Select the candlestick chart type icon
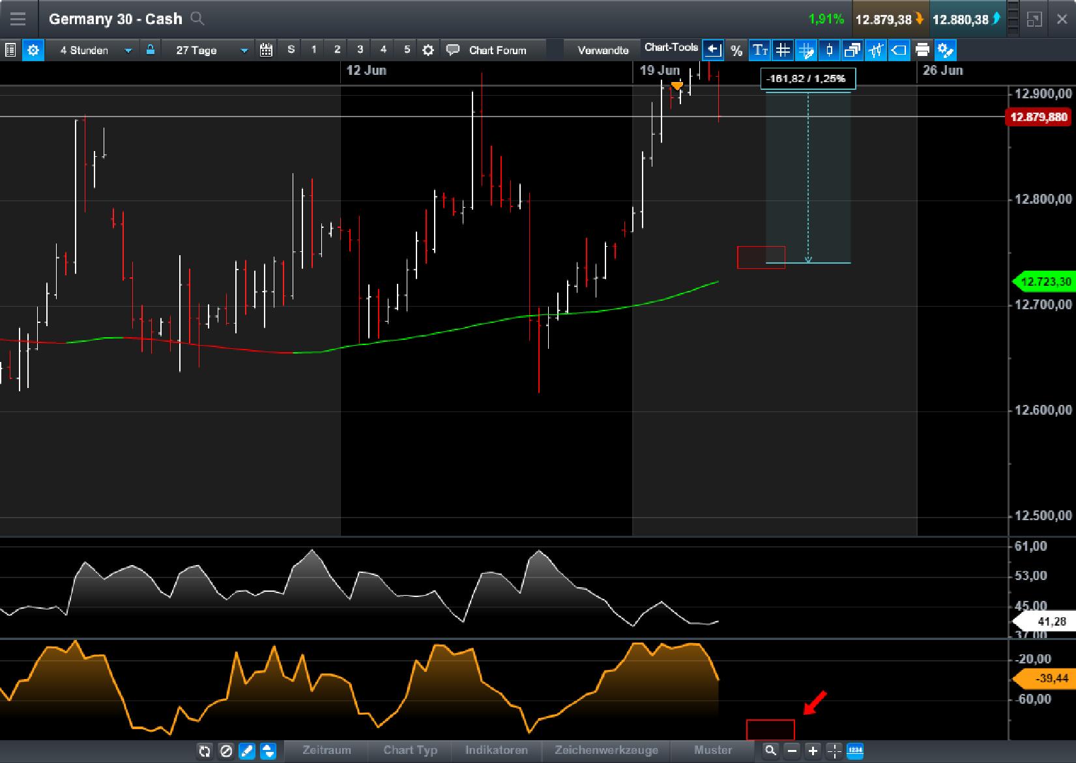 tap(828, 49)
